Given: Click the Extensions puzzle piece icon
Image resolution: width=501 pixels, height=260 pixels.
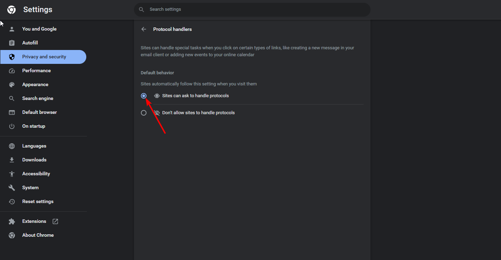Looking at the screenshot, I should [x=12, y=221].
